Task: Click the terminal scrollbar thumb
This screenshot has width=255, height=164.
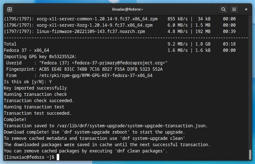Action: coord(250,155)
